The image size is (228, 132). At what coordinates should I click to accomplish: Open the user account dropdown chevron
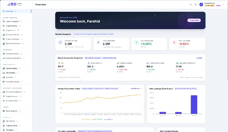pos(223,4)
